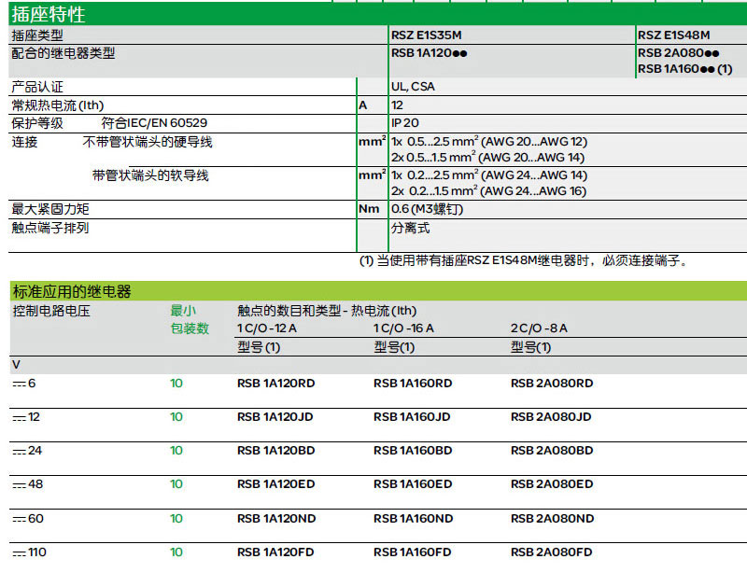Viewport: 747px width, 573px height.
Task: Click model RSB 1A160BD
Action: 413,451
